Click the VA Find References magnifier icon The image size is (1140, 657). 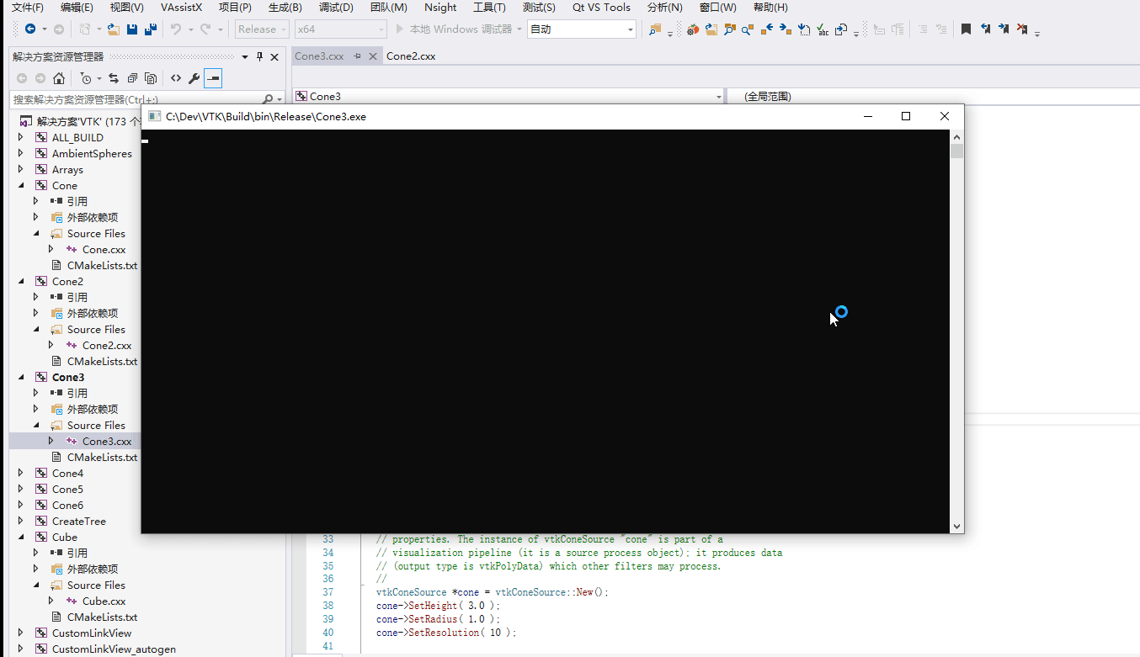pyautogui.click(x=748, y=29)
